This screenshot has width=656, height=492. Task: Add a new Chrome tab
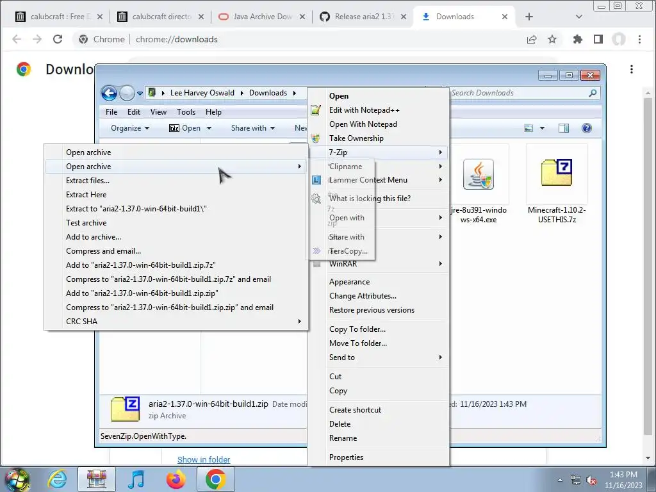click(529, 17)
